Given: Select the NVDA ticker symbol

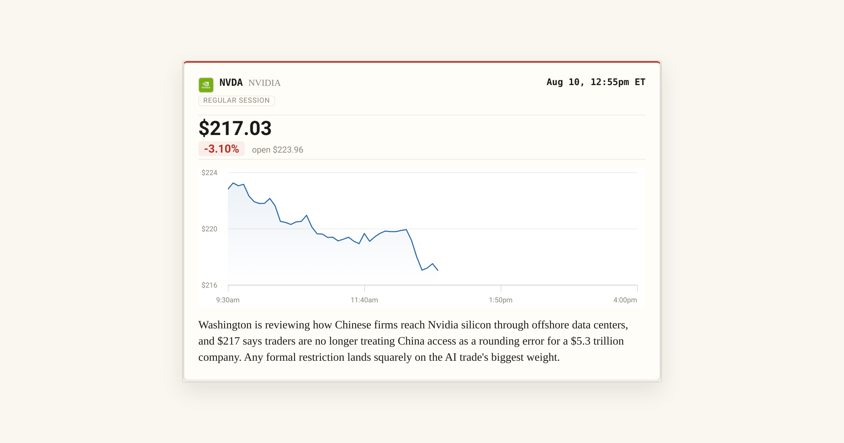Looking at the screenshot, I should coord(231,83).
